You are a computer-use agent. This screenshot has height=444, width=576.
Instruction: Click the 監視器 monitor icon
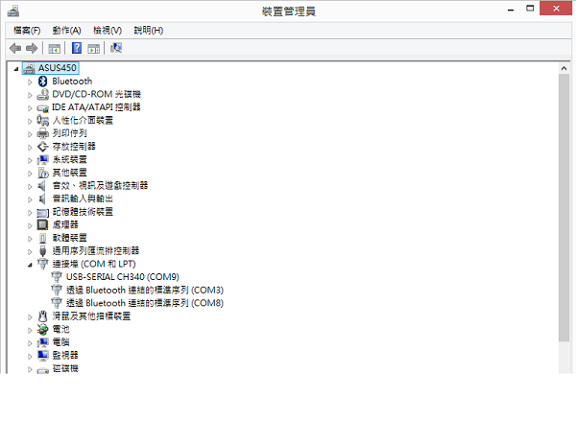point(42,356)
